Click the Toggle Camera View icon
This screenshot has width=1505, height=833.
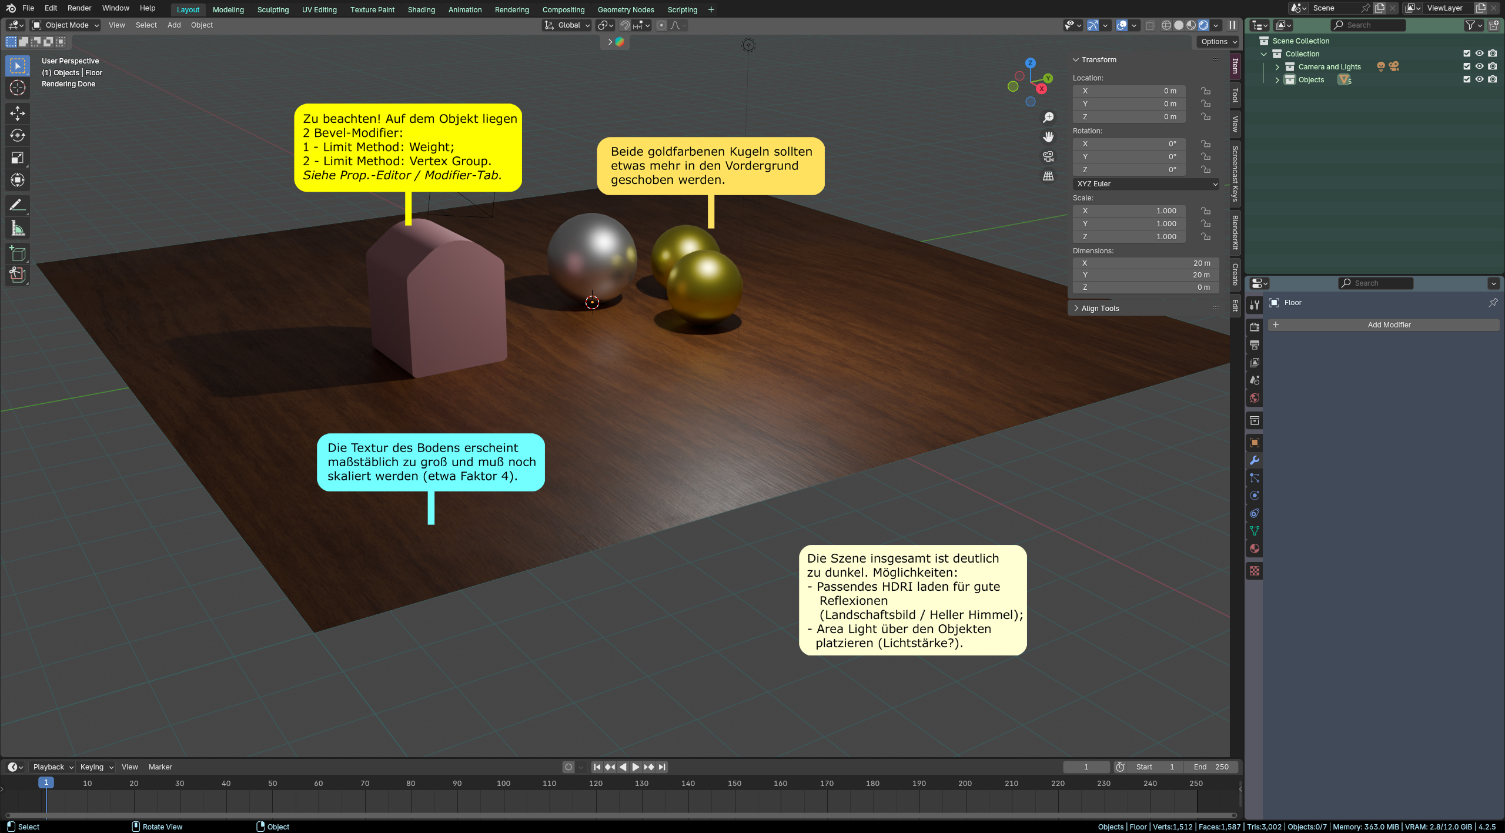[x=1048, y=156]
